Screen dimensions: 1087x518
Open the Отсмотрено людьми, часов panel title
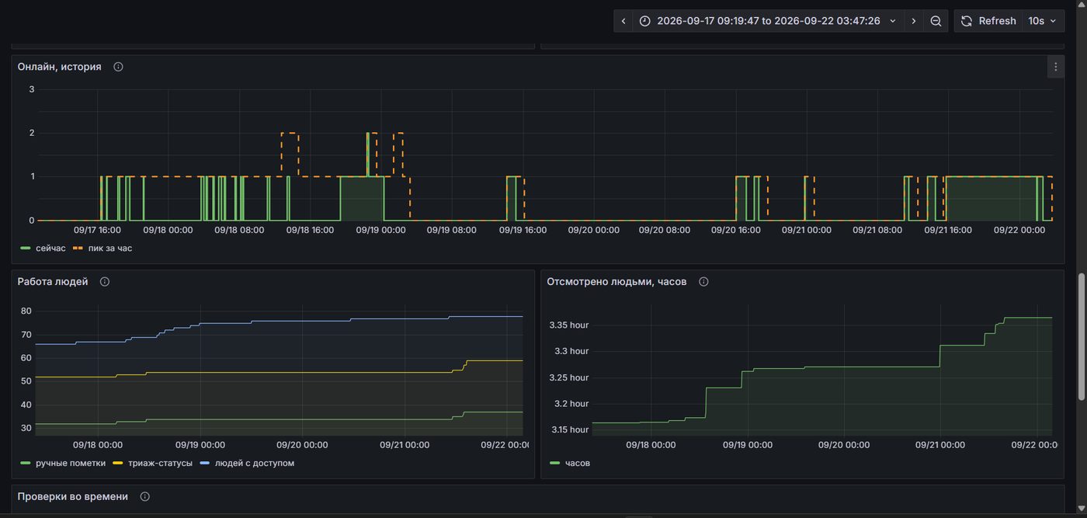616,282
